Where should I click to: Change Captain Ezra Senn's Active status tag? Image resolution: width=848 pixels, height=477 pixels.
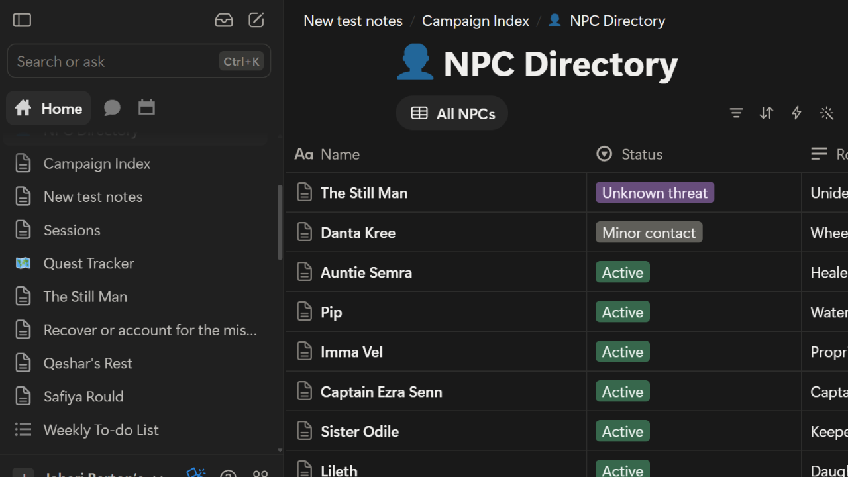coord(623,392)
